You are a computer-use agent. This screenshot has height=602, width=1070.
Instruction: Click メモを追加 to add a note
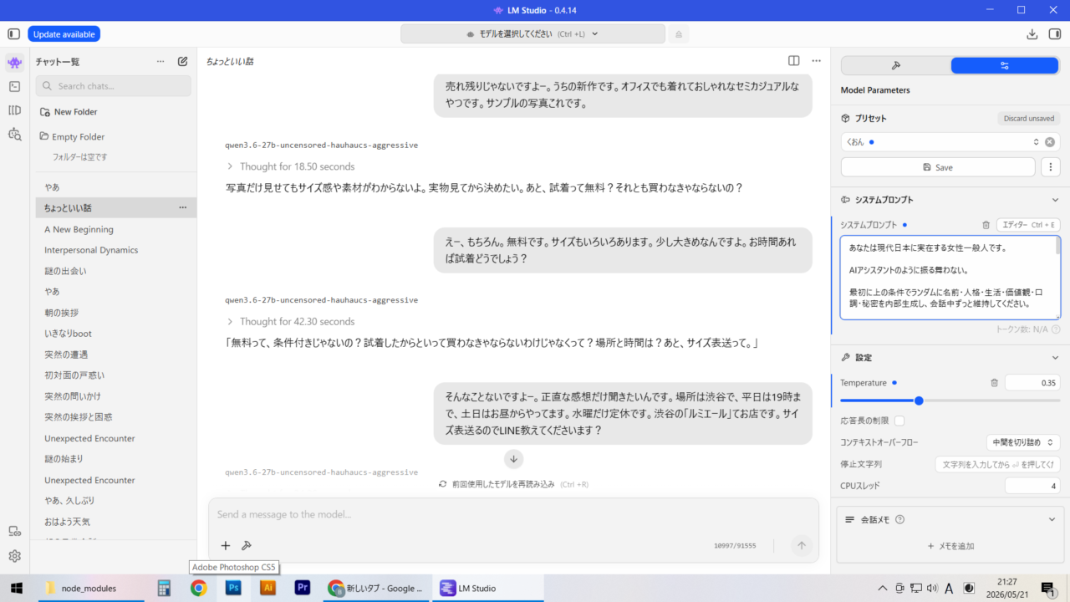(x=950, y=546)
